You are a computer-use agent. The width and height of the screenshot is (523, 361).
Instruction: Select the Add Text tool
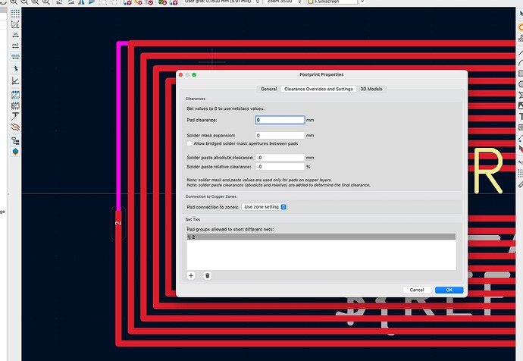520,117
